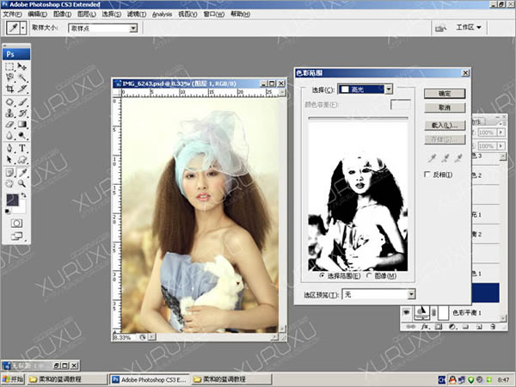Select the Hand tool
The width and height of the screenshot is (516, 387).
tap(10, 183)
